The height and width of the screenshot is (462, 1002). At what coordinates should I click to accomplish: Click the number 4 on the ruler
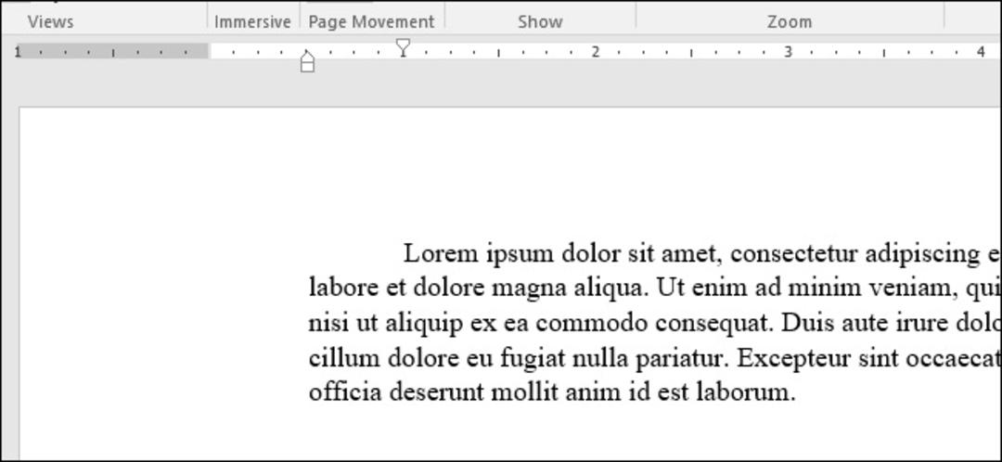coord(981,52)
